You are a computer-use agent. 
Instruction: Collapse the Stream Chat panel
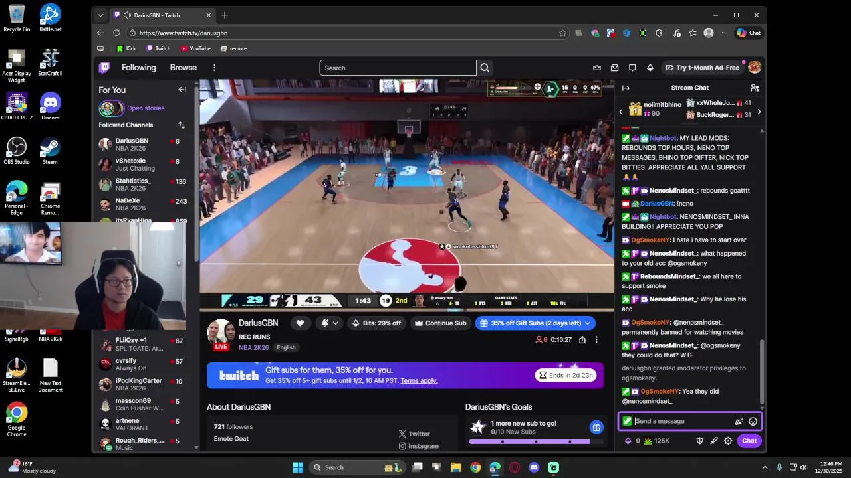coord(626,88)
